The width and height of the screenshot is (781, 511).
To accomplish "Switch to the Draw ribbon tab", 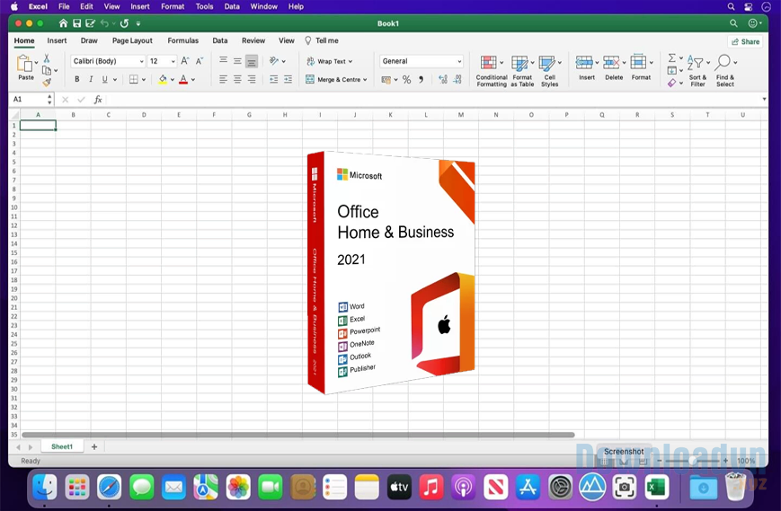I will (x=89, y=40).
